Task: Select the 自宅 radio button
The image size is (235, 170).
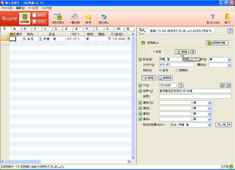Action: coord(161,70)
